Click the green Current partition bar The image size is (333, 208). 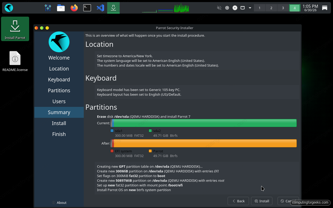coord(205,123)
